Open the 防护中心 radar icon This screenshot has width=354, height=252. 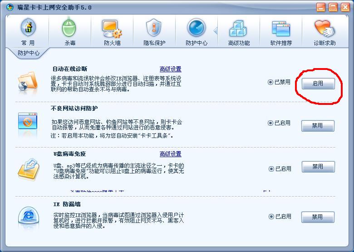(197, 28)
